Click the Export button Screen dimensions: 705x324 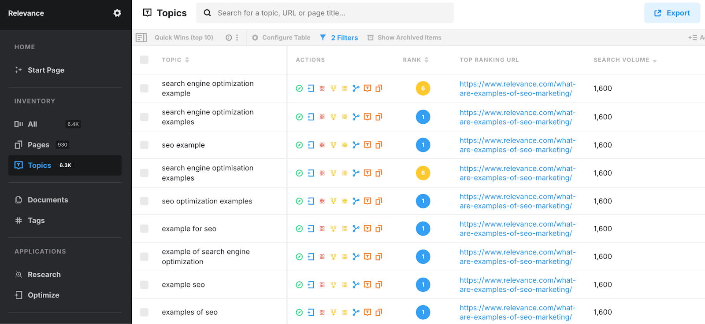[x=672, y=13]
